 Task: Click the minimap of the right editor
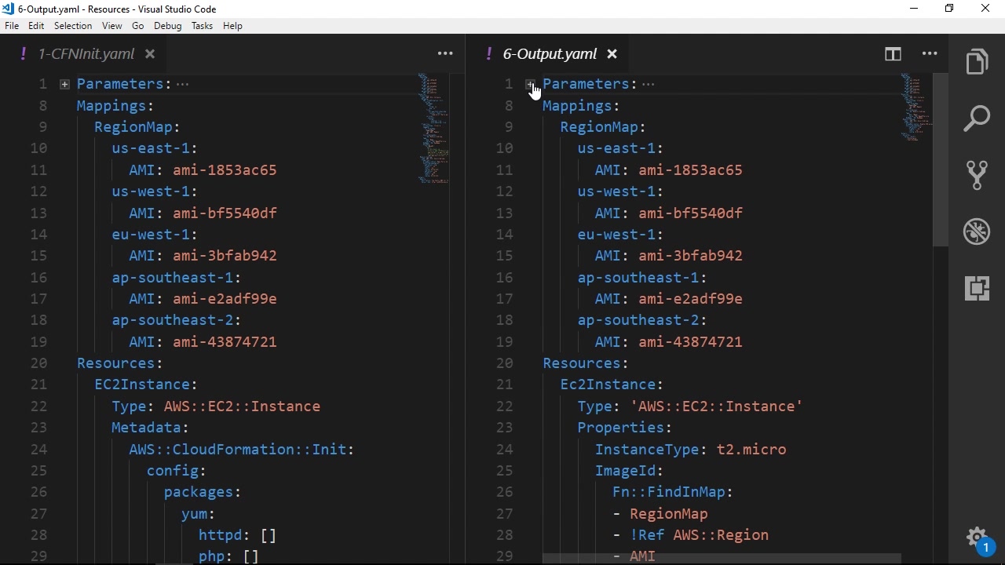click(x=916, y=108)
